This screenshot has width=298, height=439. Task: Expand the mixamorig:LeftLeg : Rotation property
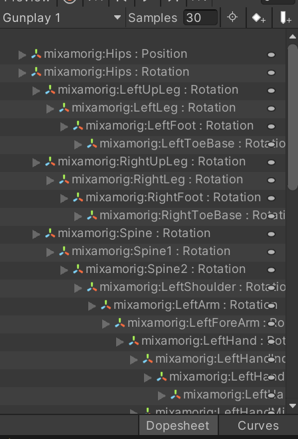pos(50,108)
